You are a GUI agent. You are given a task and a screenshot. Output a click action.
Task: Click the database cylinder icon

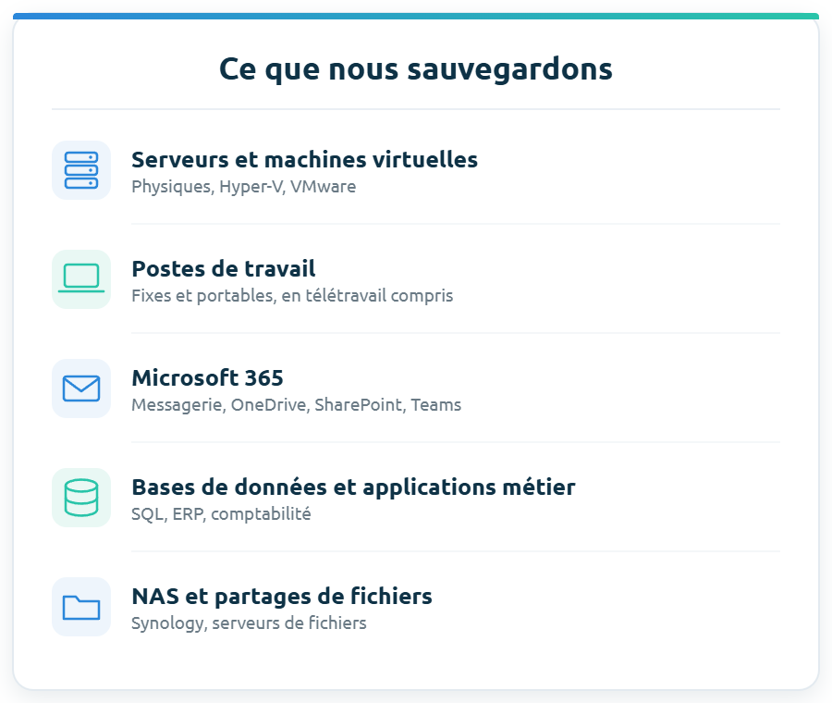click(81, 498)
